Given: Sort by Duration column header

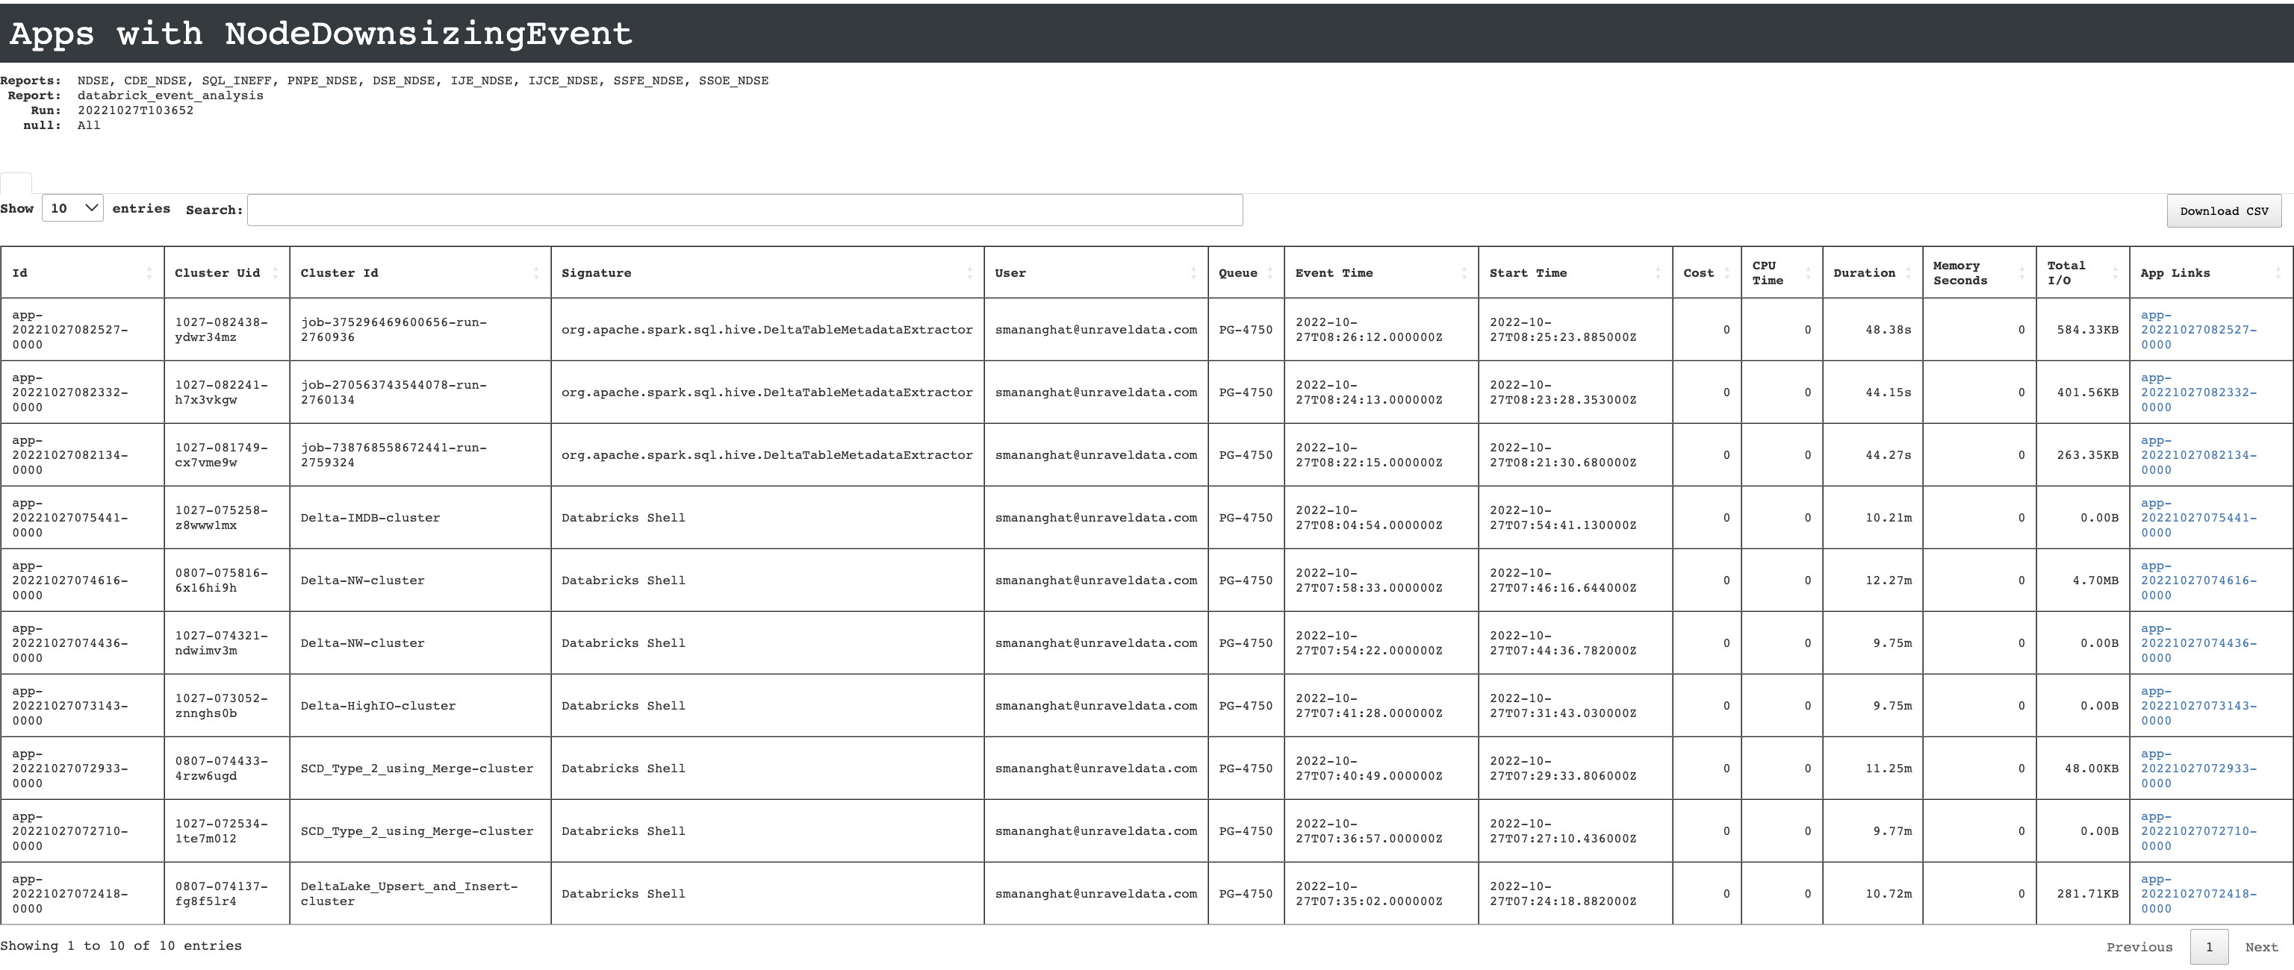Looking at the screenshot, I should click(1872, 273).
